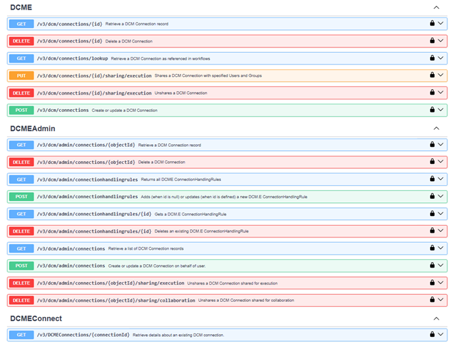Viewport: 459px width, 343px height.
Task: Click POST badge for admin connectionhandlingrules
Action: [21, 197]
